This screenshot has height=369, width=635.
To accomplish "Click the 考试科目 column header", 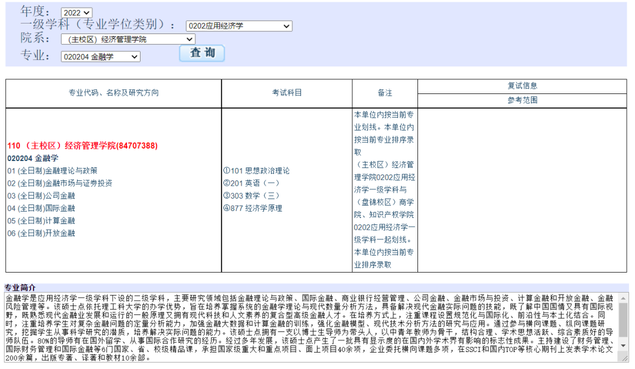I will pyautogui.click(x=286, y=93).
